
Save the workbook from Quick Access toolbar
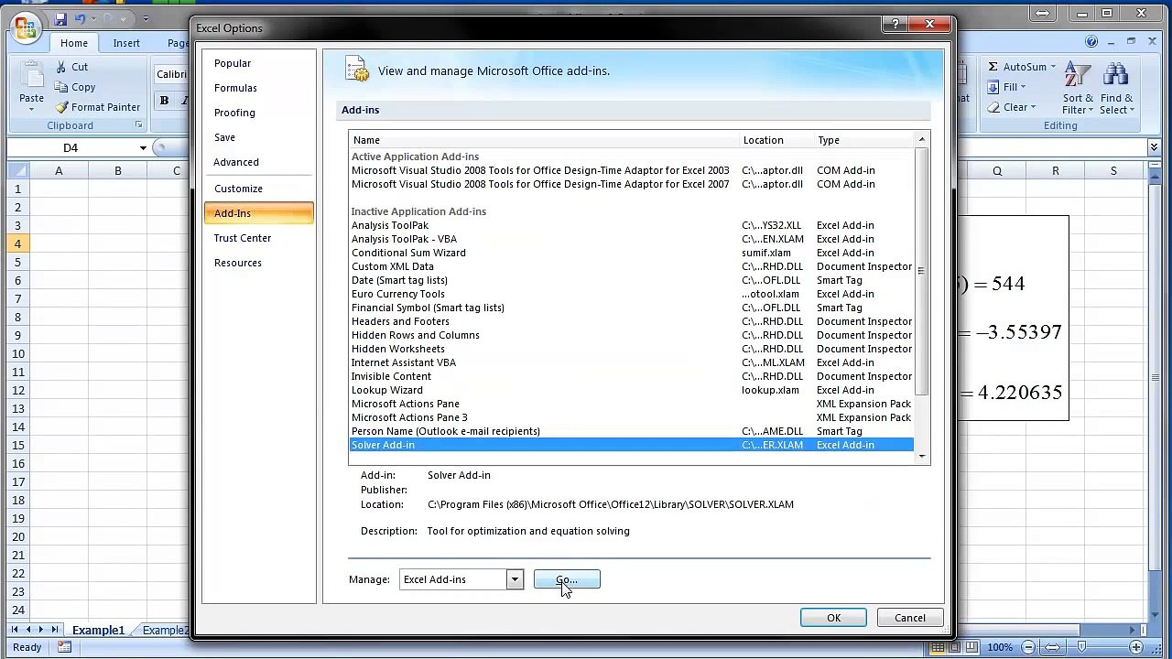(x=60, y=18)
